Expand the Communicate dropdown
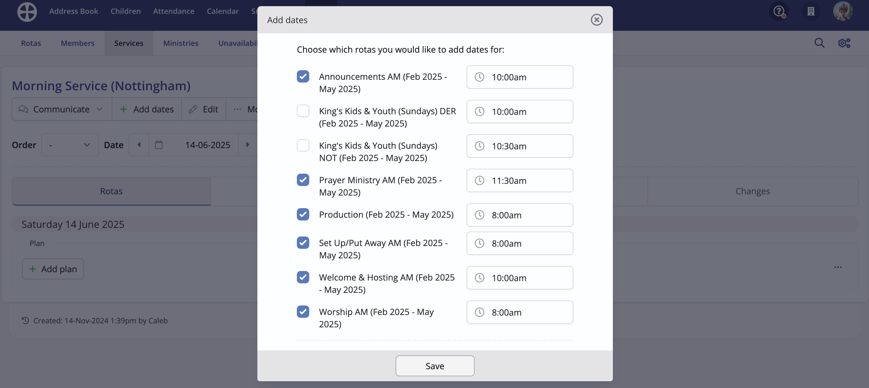869x388 pixels. (x=62, y=109)
